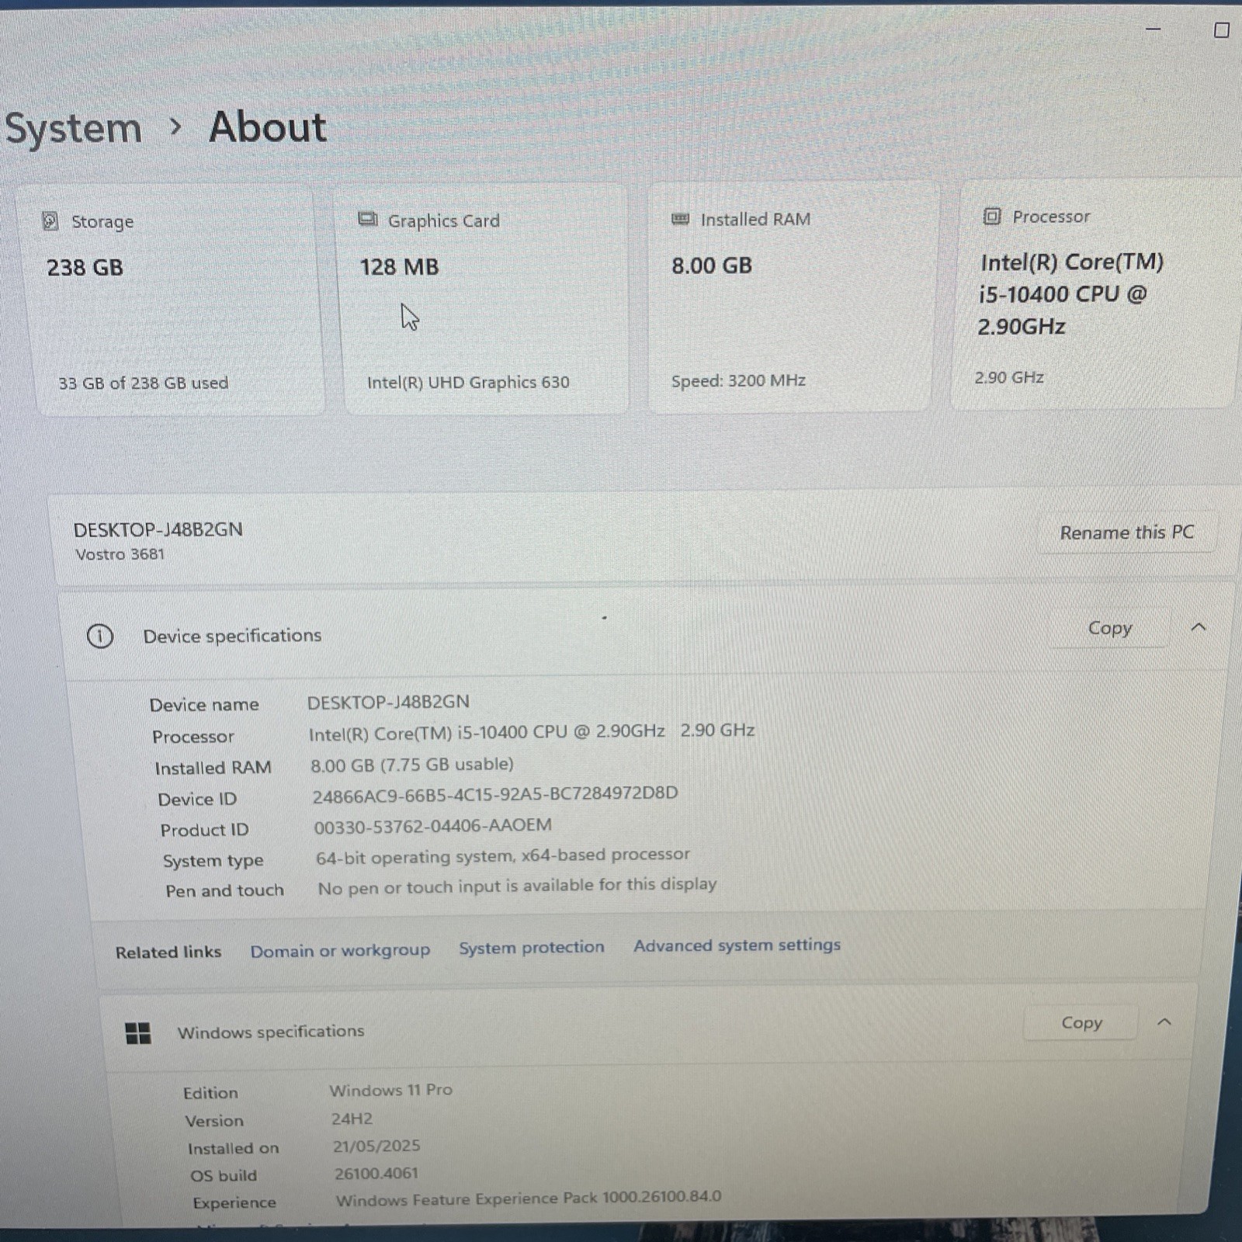Click the DESKTOP-J48B2GN header name
1242x1242 pixels.
click(158, 529)
